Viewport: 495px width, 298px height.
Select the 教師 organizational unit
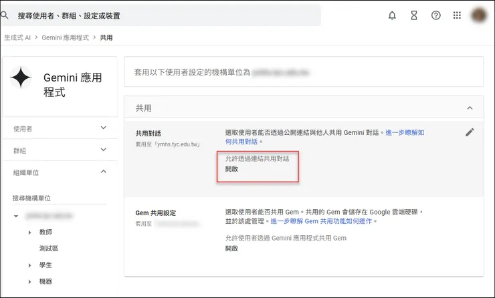[45, 232]
